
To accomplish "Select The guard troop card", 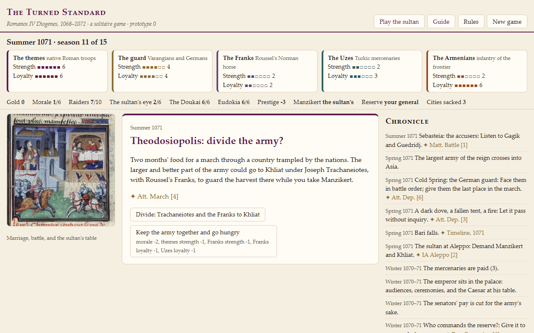I will pos(162,71).
